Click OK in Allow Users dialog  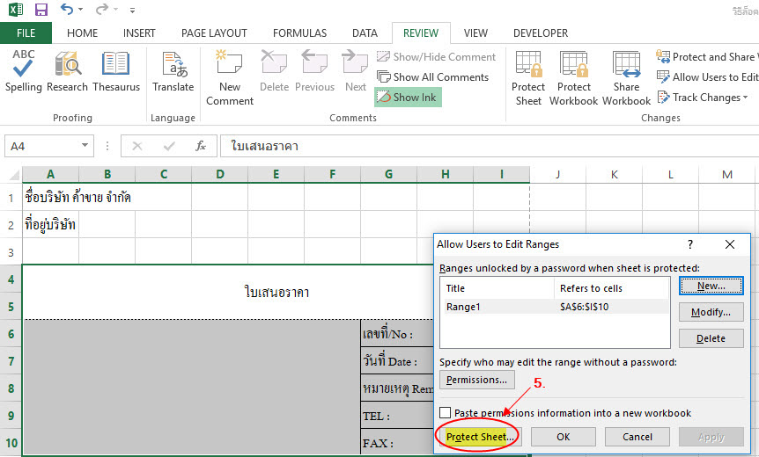pos(563,437)
